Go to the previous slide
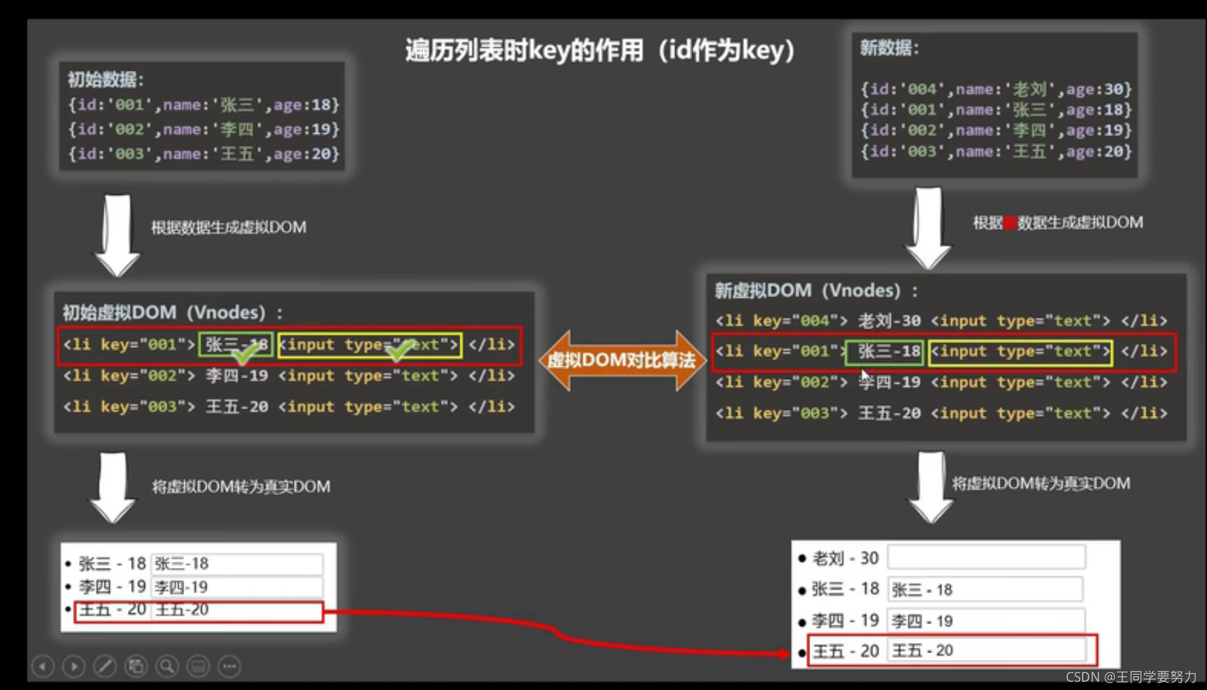This screenshot has width=1207, height=690. 43,666
